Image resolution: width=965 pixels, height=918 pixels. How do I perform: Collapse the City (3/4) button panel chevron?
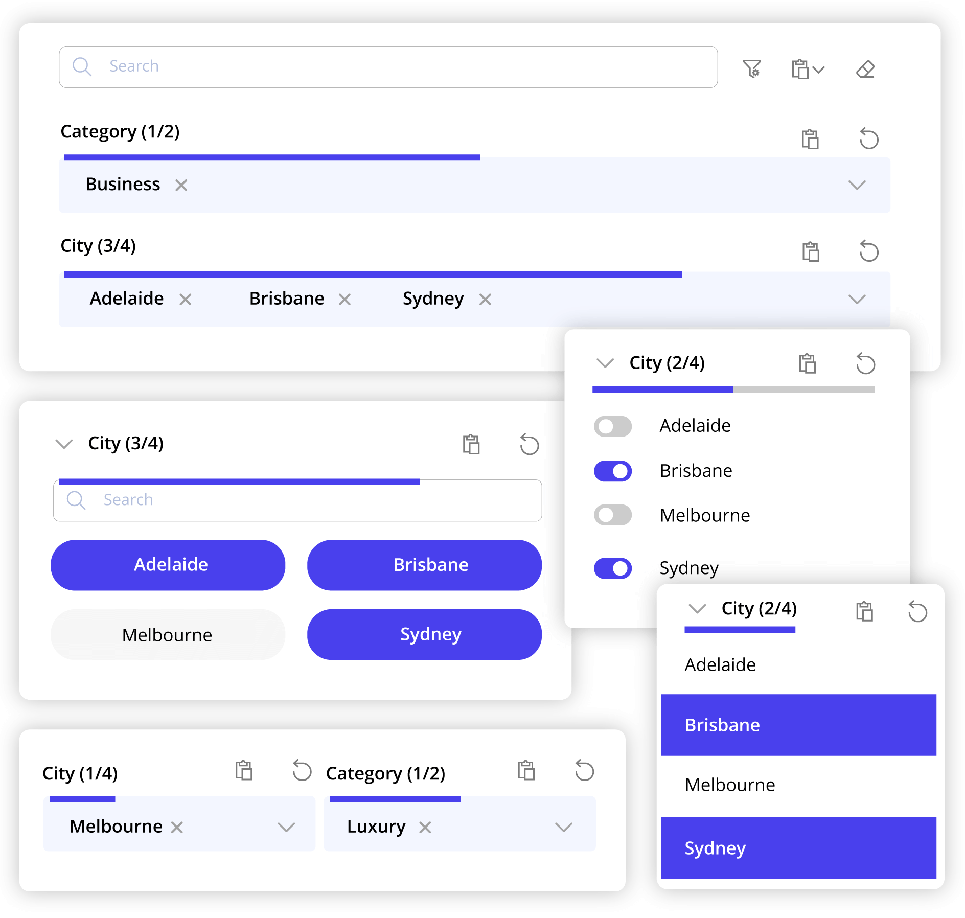point(64,444)
